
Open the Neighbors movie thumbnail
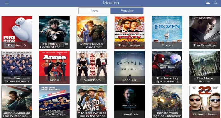tap(92, 67)
